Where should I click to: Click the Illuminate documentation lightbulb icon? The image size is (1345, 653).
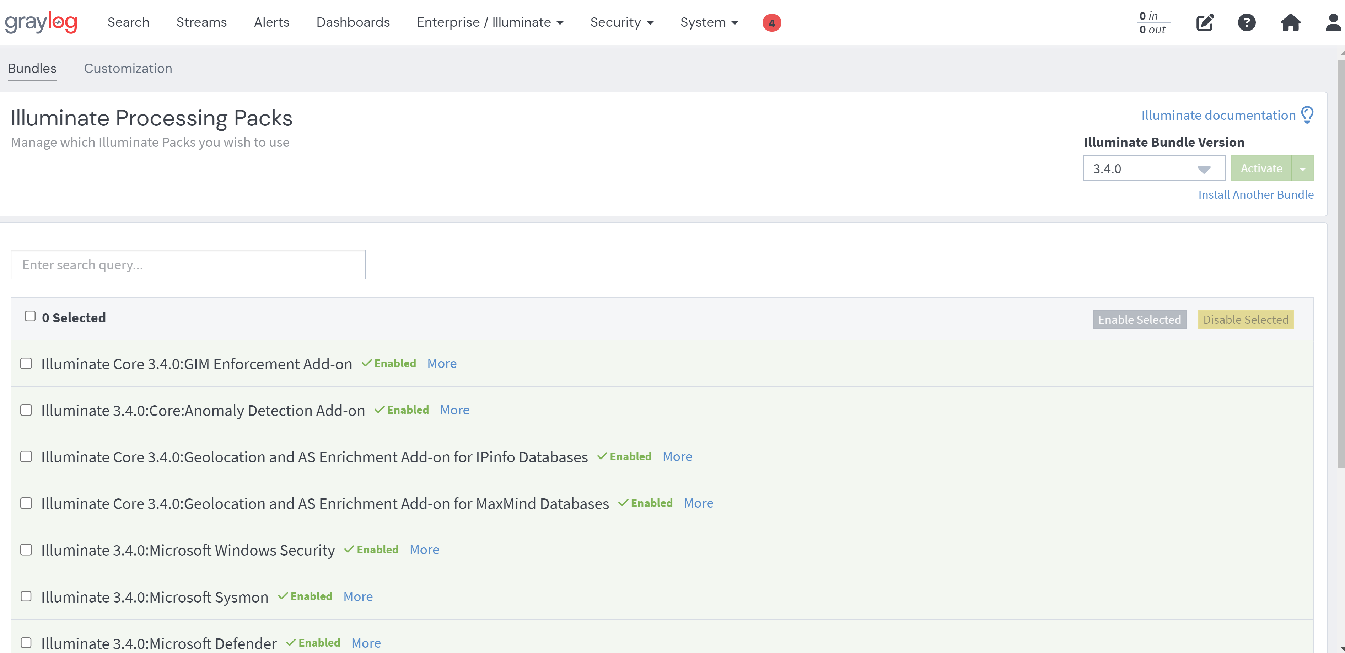(x=1307, y=115)
